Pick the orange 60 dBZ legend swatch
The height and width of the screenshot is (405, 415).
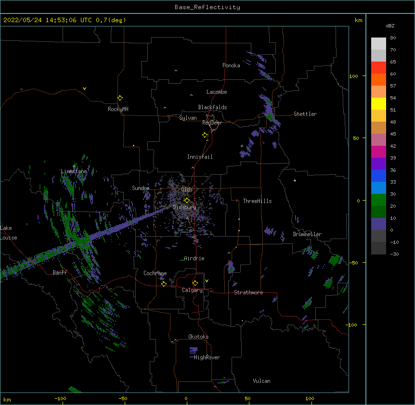point(378,79)
